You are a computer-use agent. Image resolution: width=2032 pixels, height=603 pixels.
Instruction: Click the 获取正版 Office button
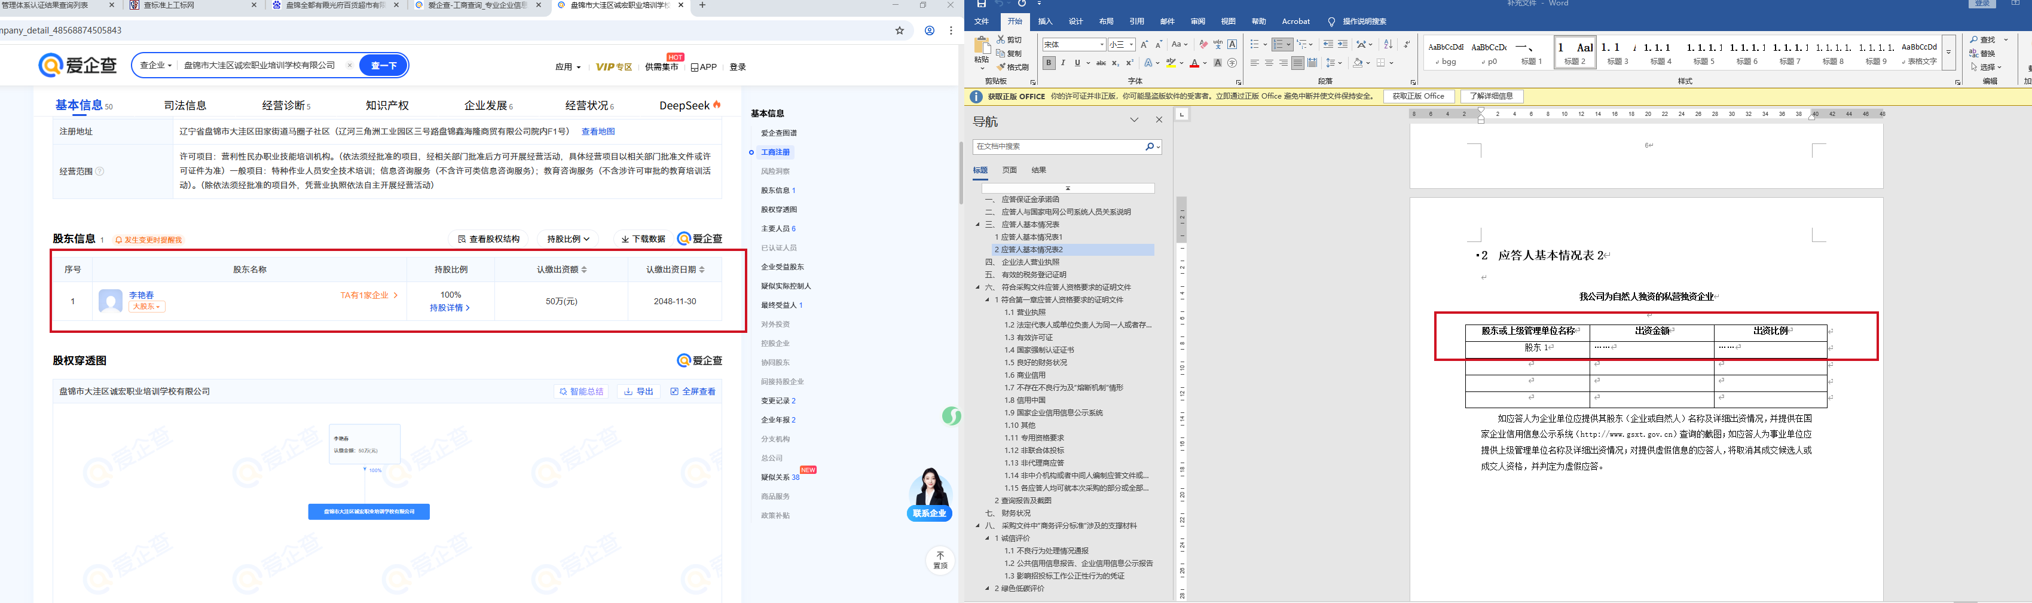[x=1418, y=96]
